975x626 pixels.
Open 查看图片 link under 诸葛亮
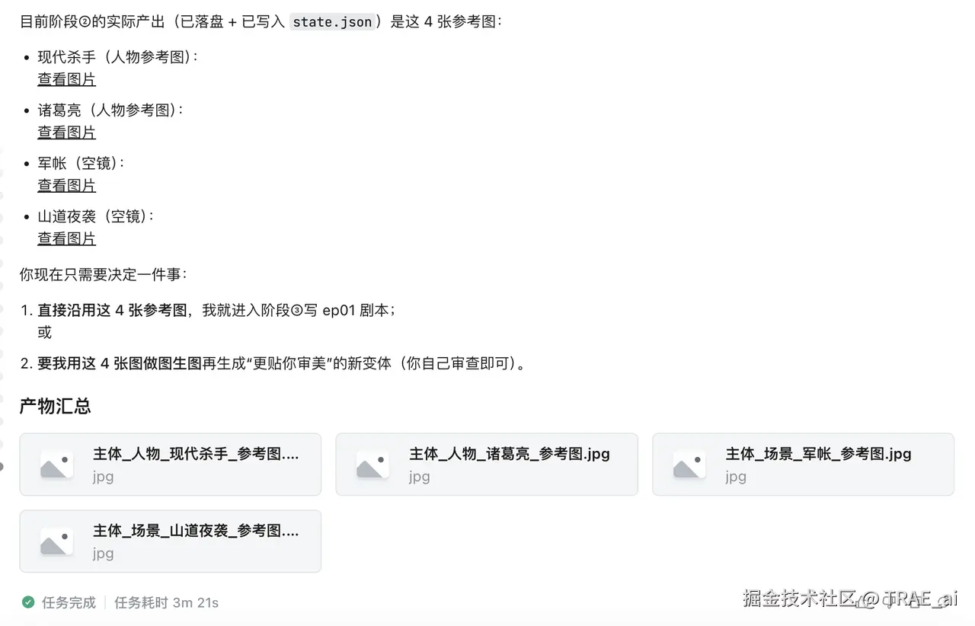click(x=67, y=133)
